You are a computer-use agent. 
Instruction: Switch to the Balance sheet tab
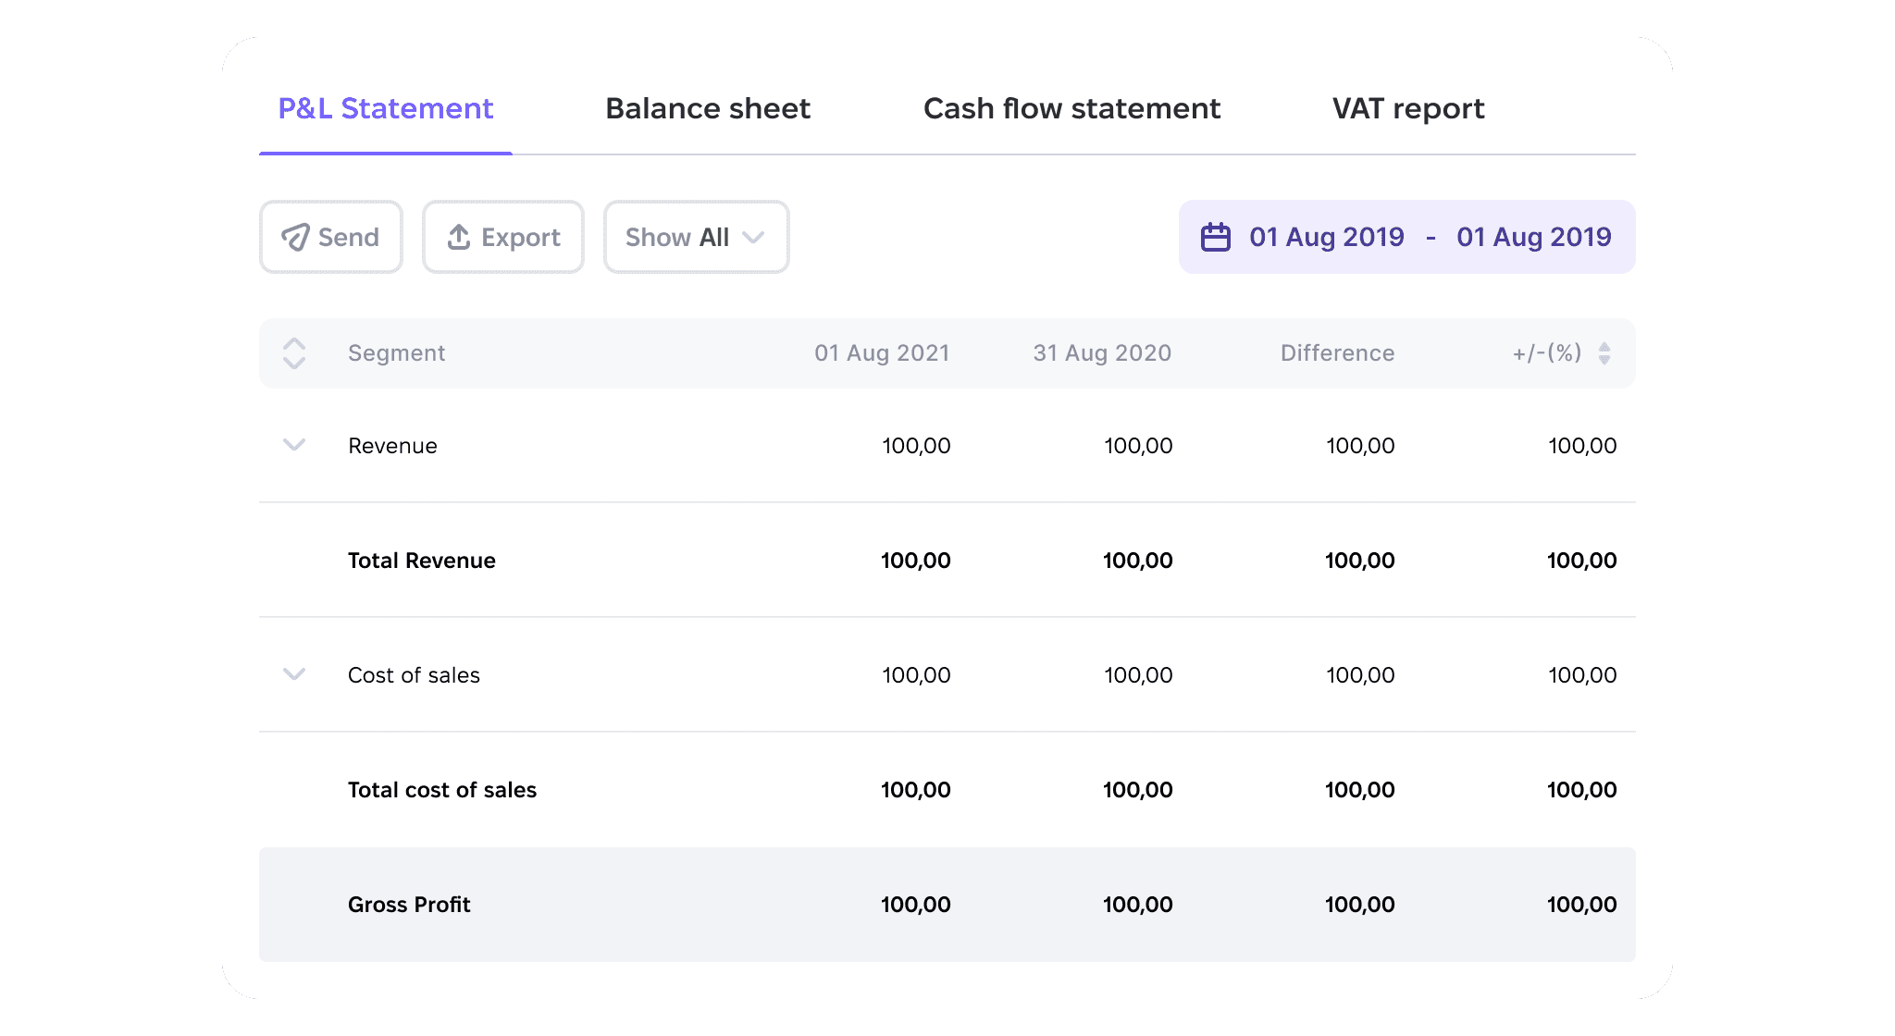tap(708, 109)
